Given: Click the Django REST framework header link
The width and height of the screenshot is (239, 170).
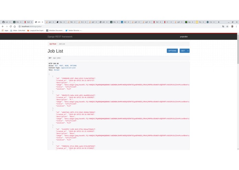Looking at the screenshot, I should pyautogui.click(x=60, y=36).
